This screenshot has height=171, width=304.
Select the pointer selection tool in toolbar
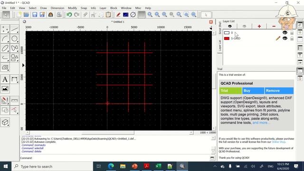coord(6,15)
